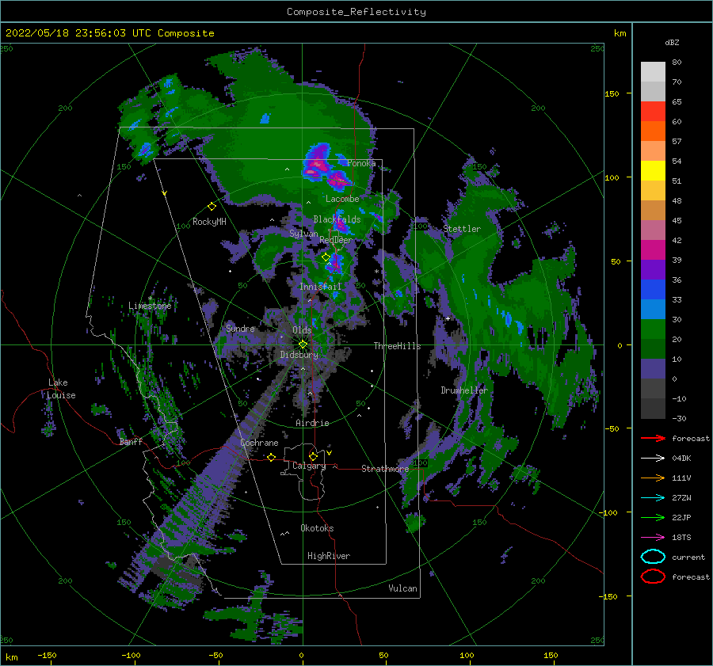Click the Drumheller label
This screenshot has width=713, height=666.
[x=464, y=390]
